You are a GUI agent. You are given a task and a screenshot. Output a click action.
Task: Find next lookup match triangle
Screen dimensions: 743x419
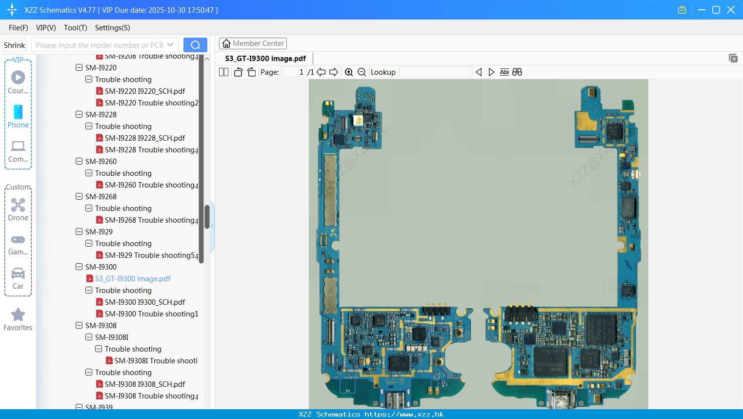(491, 72)
